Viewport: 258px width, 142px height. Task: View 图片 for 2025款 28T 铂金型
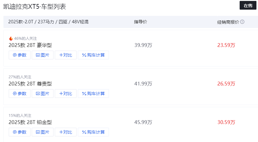tap(43, 132)
